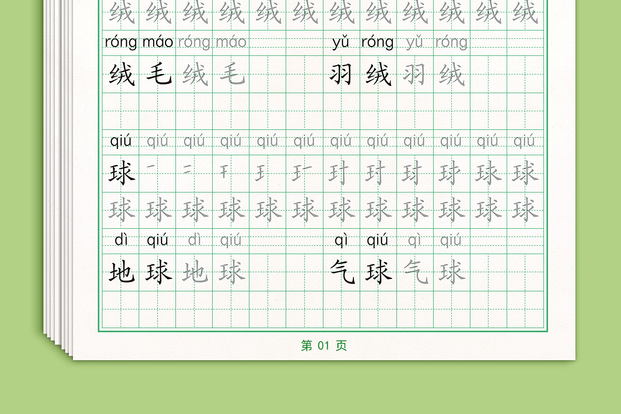621x414 pixels.
Task: Select the black pinyin "máo"
Action: [158, 42]
